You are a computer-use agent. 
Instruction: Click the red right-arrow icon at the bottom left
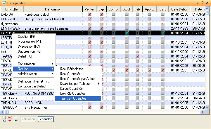point(10,118)
